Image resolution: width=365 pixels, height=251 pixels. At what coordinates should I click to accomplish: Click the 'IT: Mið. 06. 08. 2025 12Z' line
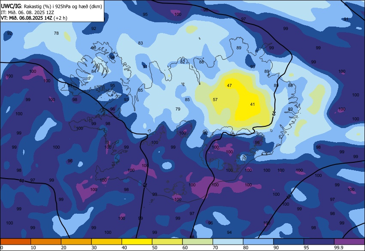(27, 12)
